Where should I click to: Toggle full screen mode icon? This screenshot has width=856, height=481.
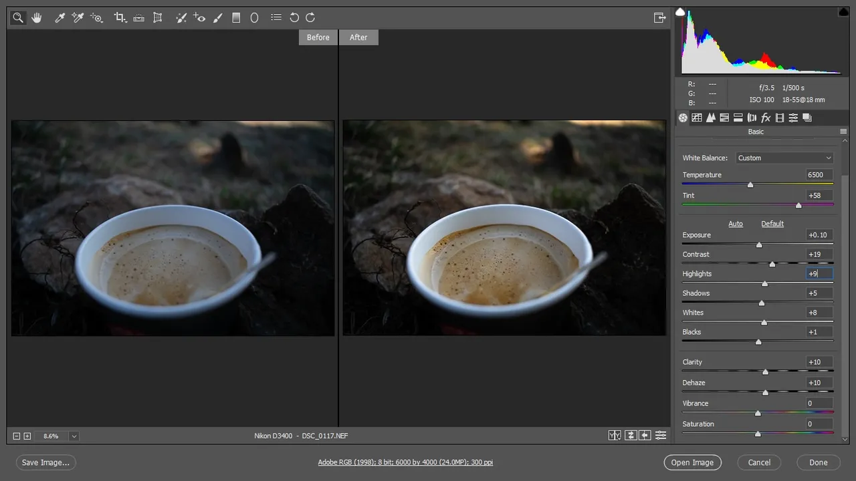[660, 18]
